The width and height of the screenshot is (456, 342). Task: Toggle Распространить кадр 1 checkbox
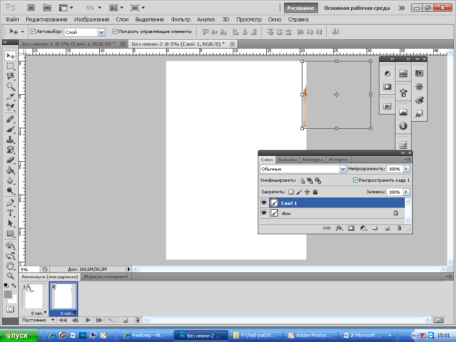point(355,180)
